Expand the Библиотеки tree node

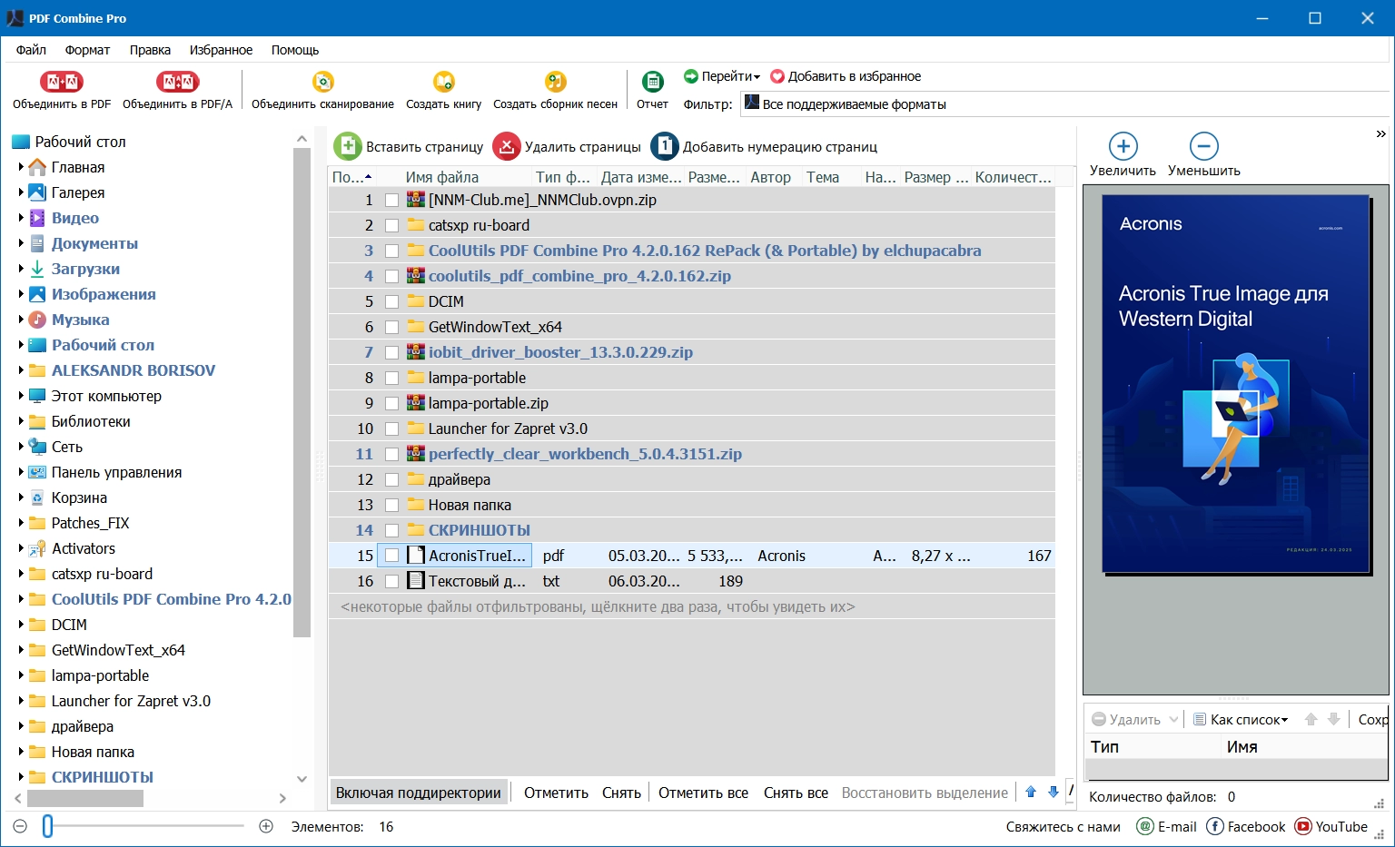tap(21, 421)
